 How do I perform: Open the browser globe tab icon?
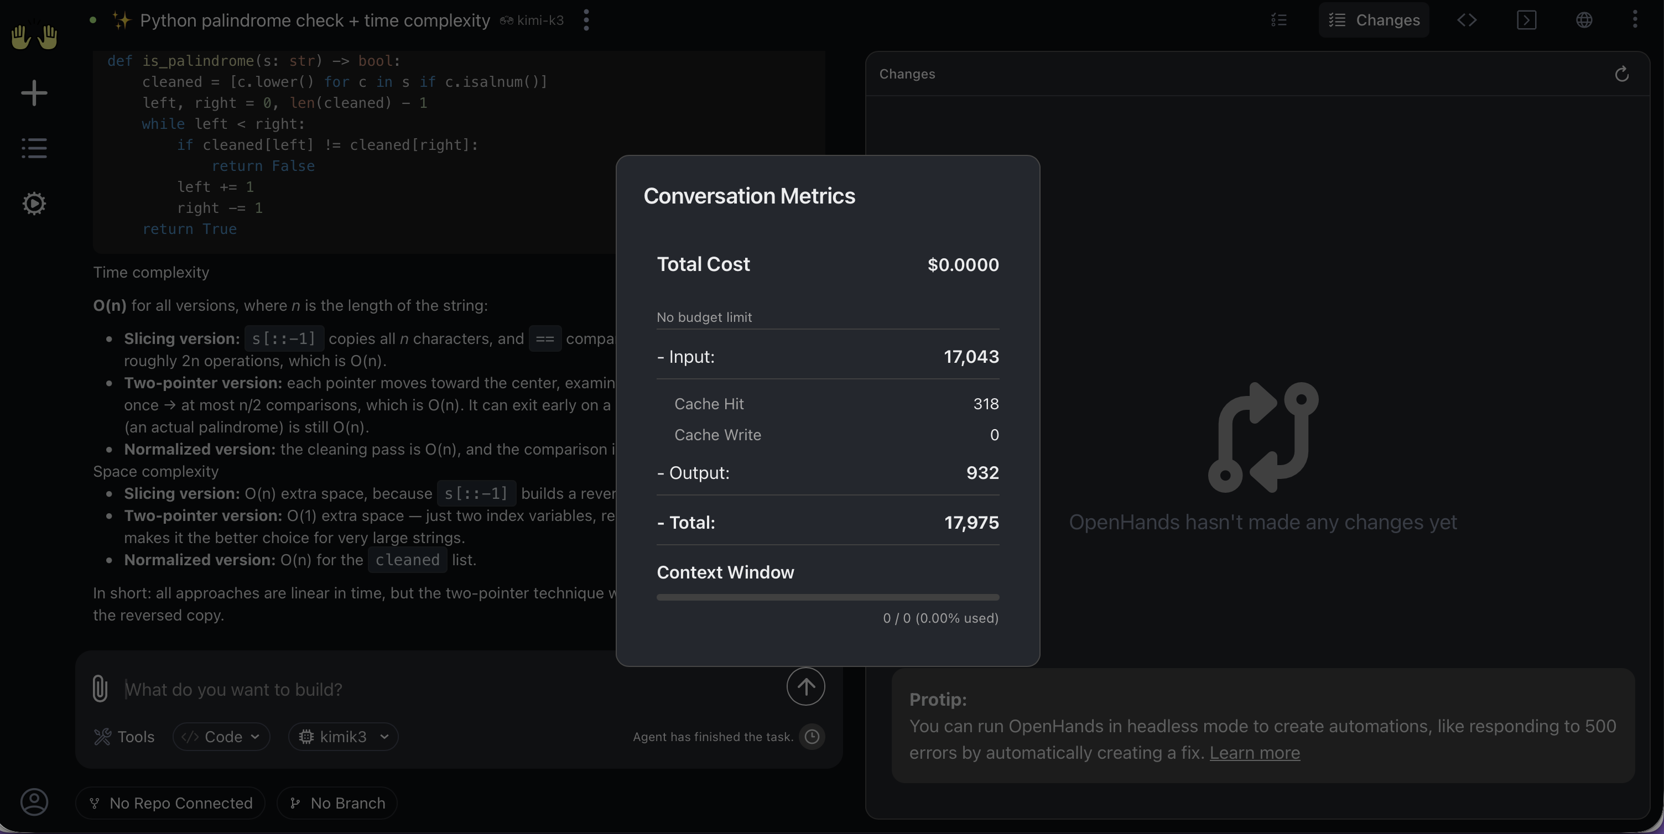pos(1584,20)
